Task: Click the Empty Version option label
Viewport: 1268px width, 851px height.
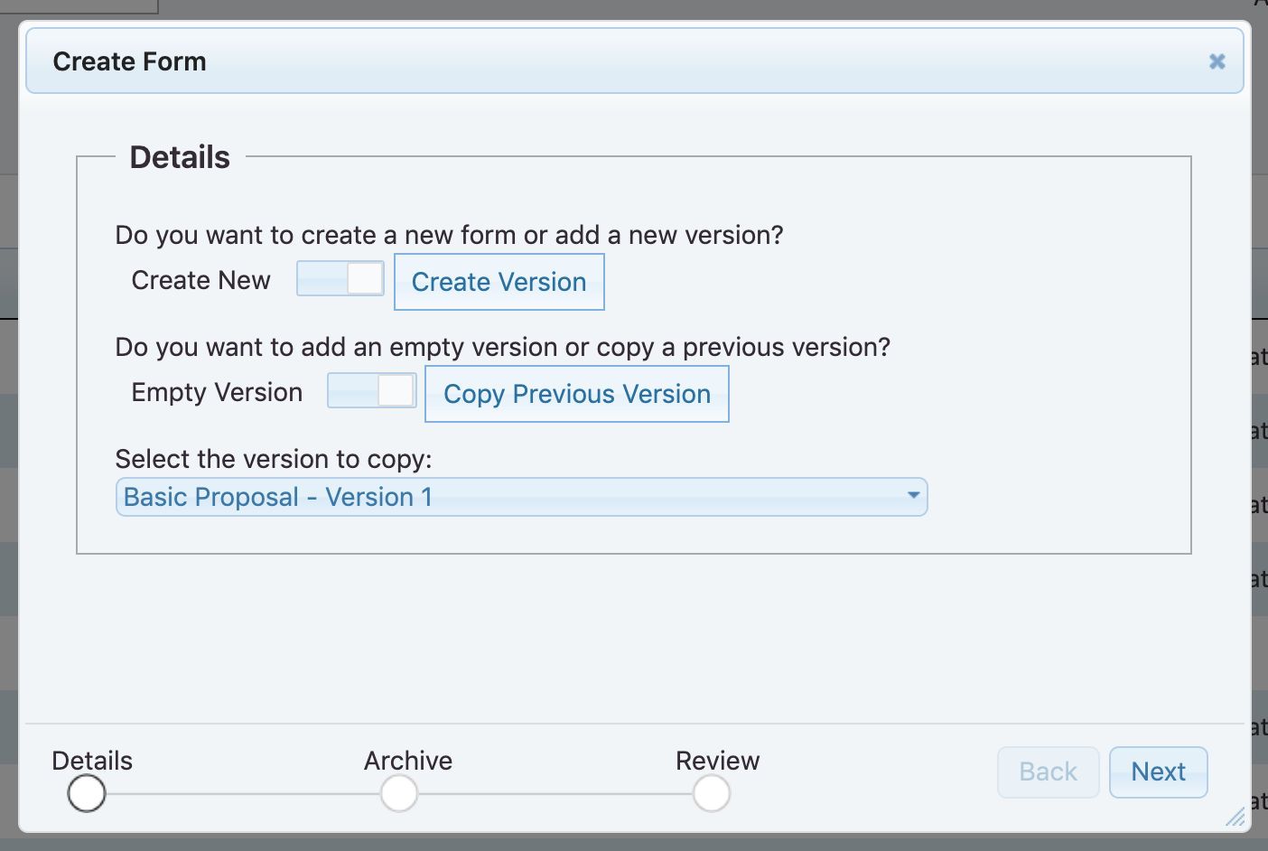Action: coord(217,392)
